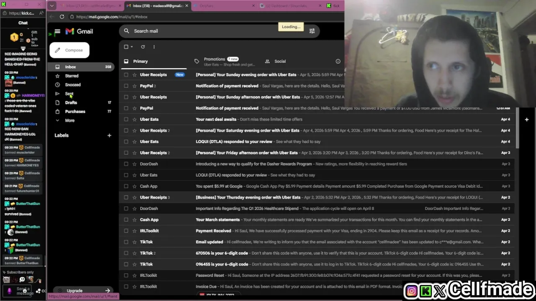Open Uber Receipts Friday afternoon order email

click(317, 153)
